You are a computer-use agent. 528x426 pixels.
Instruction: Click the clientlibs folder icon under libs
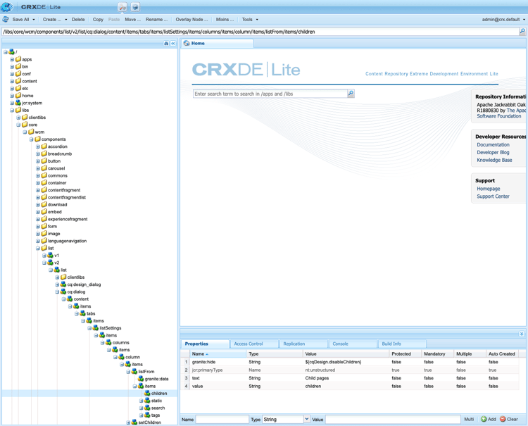pos(25,117)
